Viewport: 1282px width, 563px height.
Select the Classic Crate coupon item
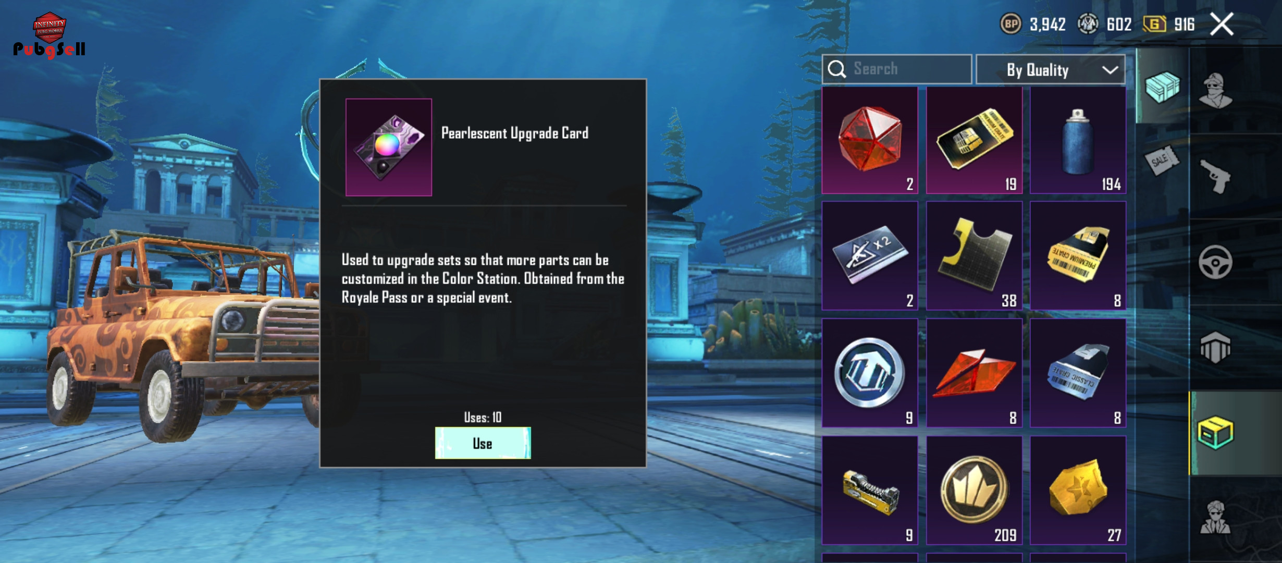1078,373
